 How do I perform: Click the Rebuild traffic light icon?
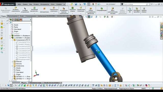(x=93, y=4)
